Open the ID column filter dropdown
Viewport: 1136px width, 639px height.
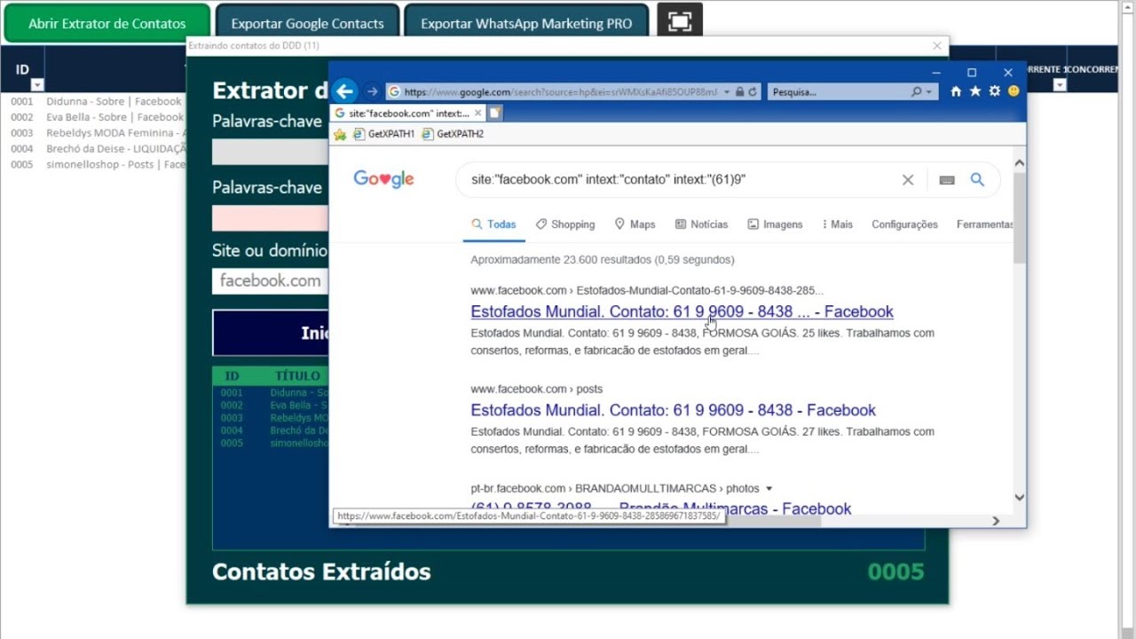click(37, 85)
